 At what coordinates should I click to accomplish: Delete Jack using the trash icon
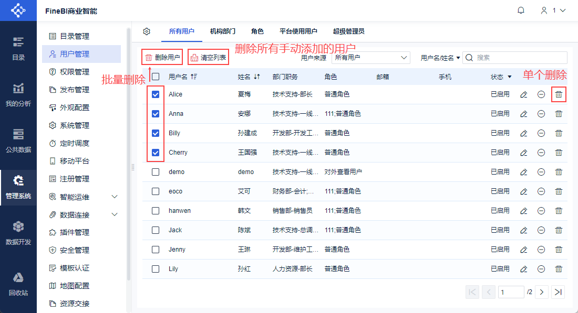pos(559,230)
